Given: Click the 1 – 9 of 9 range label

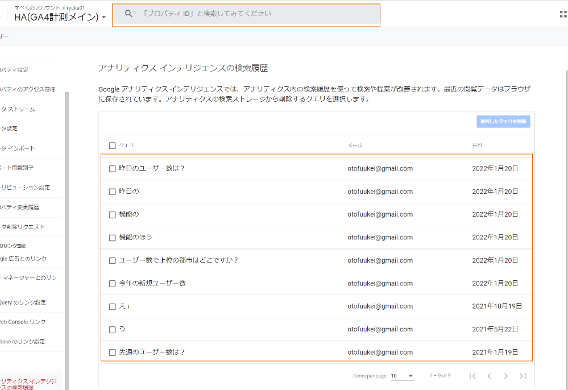Looking at the screenshot, I should [x=440, y=376].
